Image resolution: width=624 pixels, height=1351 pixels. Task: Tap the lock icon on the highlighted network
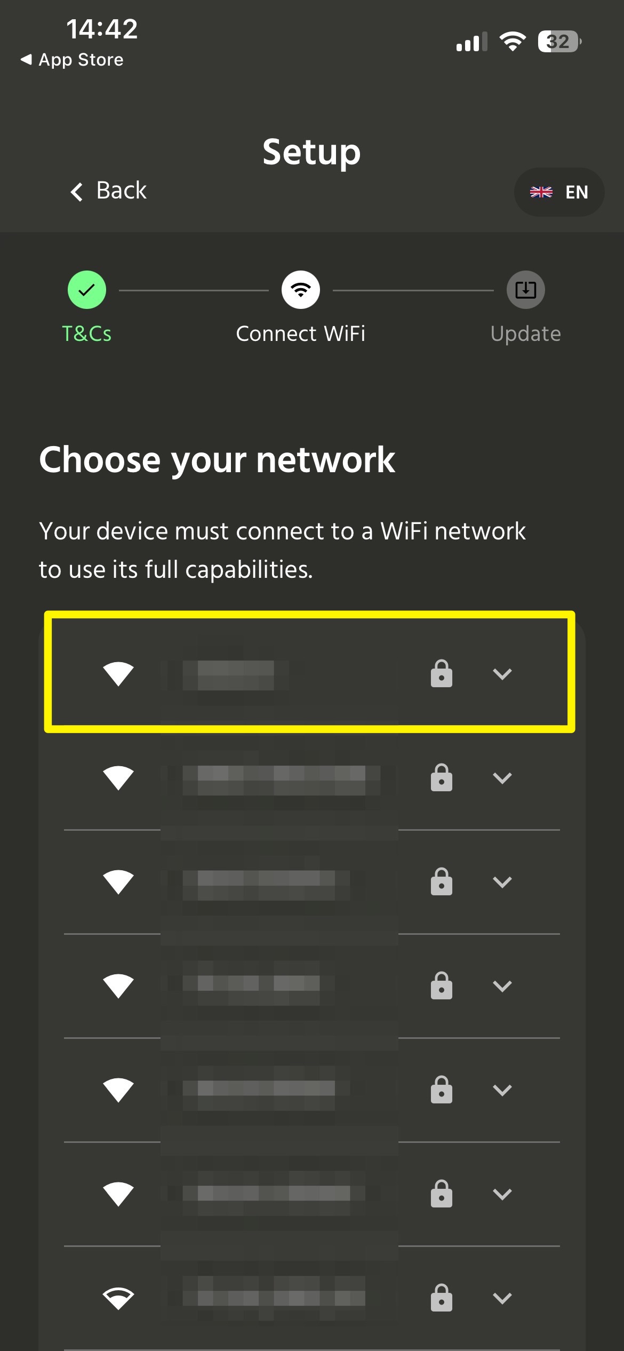(442, 673)
